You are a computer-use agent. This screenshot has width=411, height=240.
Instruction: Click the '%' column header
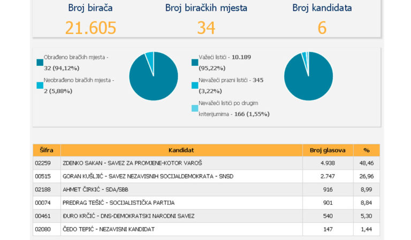(367, 150)
